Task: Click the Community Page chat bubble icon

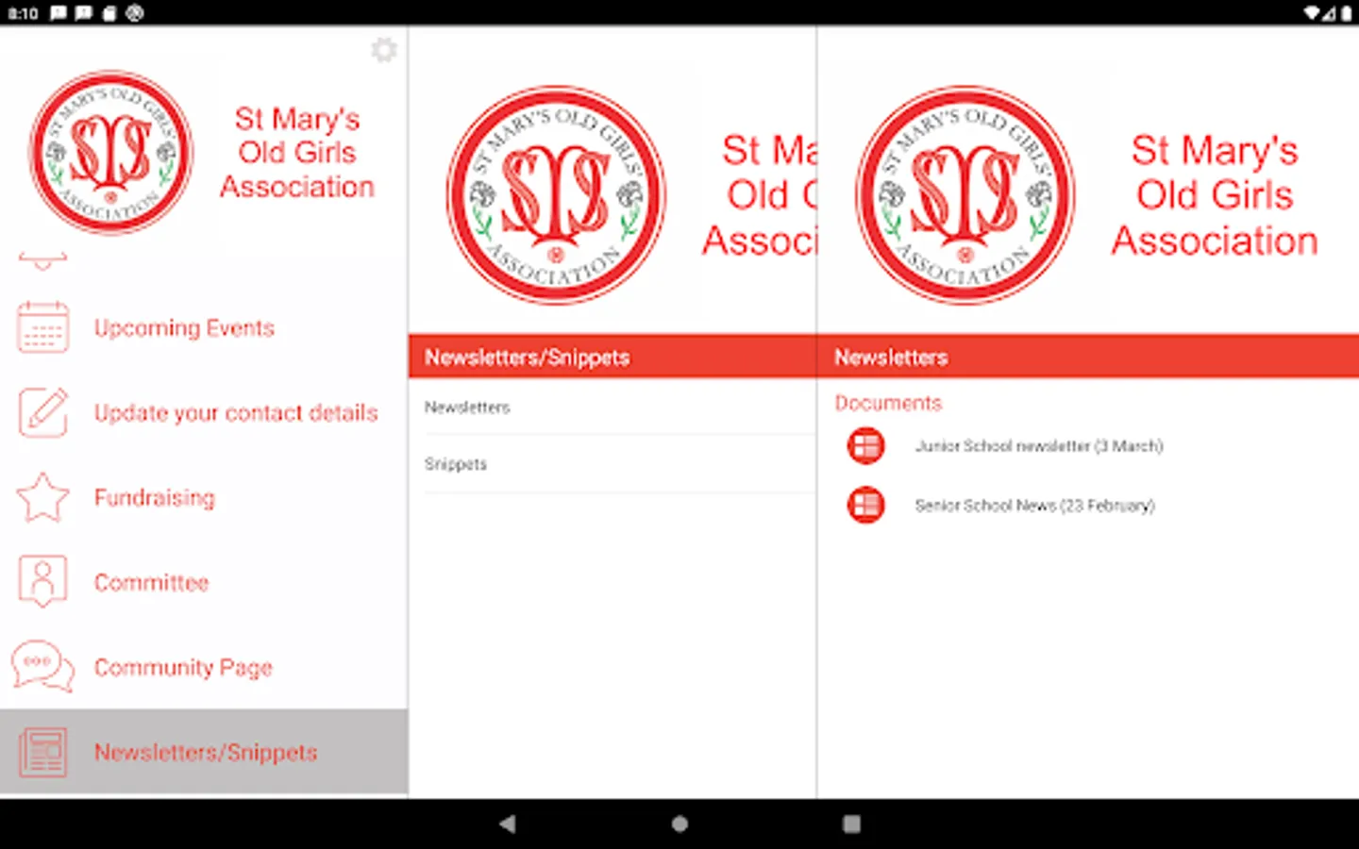Action: 42,666
